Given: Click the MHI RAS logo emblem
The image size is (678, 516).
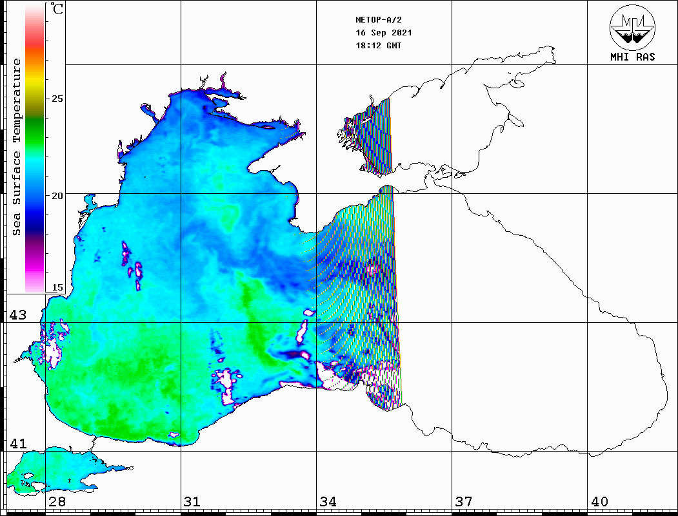Looking at the screenshot, I should [632, 27].
